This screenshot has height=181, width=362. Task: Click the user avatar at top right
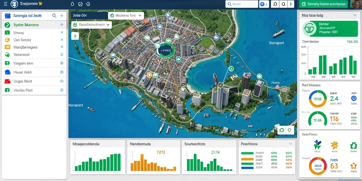(x=356, y=4)
